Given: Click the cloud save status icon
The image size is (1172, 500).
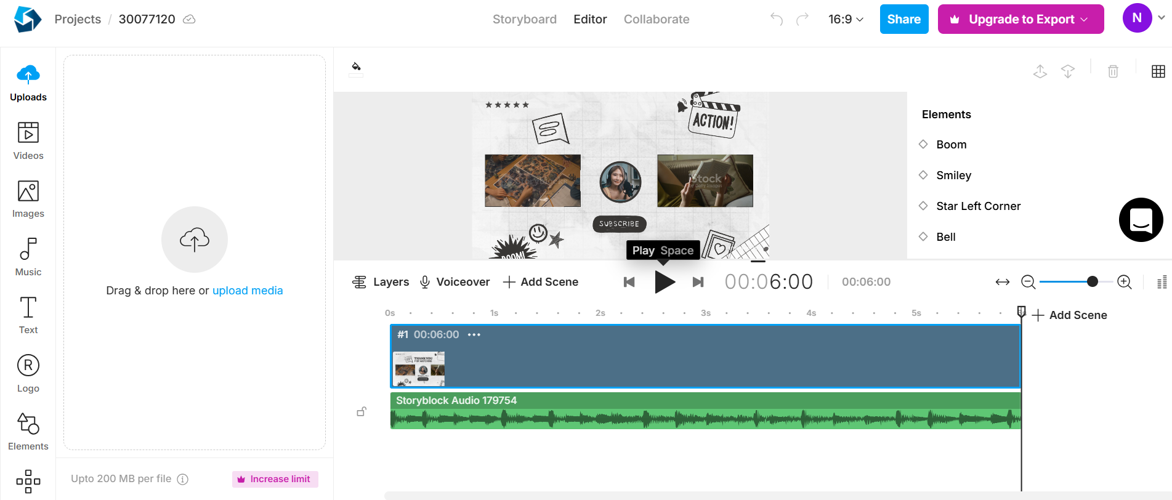Looking at the screenshot, I should coord(190,19).
